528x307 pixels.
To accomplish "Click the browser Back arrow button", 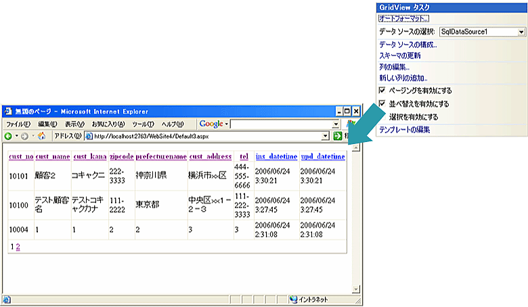I will (x=8, y=136).
